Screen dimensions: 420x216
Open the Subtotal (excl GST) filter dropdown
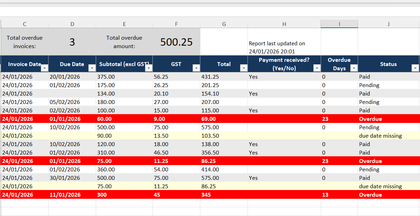coord(149,67)
